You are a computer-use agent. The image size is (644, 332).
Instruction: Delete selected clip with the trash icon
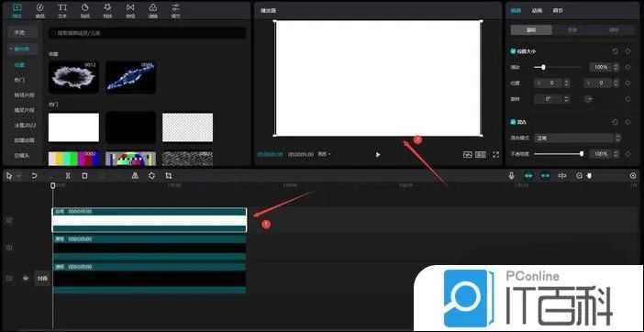pyautogui.click(x=84, y=176)
